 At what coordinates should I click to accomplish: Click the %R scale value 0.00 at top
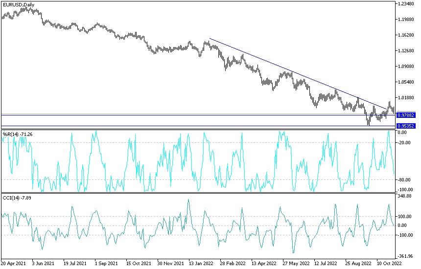click(402, 133)
